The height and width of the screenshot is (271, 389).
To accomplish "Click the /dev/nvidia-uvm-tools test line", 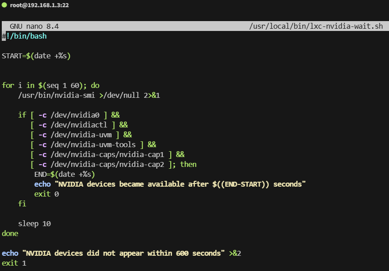I will [x=93, y=145].
